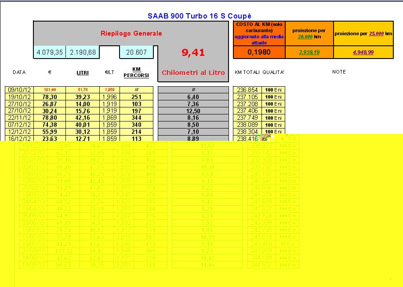Click the underlined projection value 3.959,19

(309, 52)
